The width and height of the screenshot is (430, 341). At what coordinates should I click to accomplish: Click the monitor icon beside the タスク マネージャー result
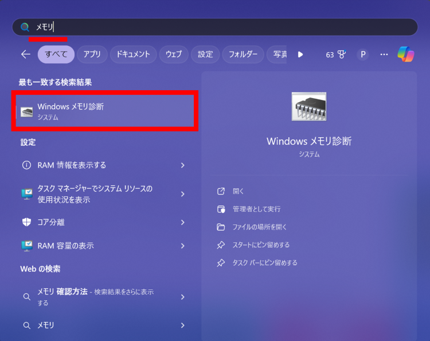[x=27, y=194]
